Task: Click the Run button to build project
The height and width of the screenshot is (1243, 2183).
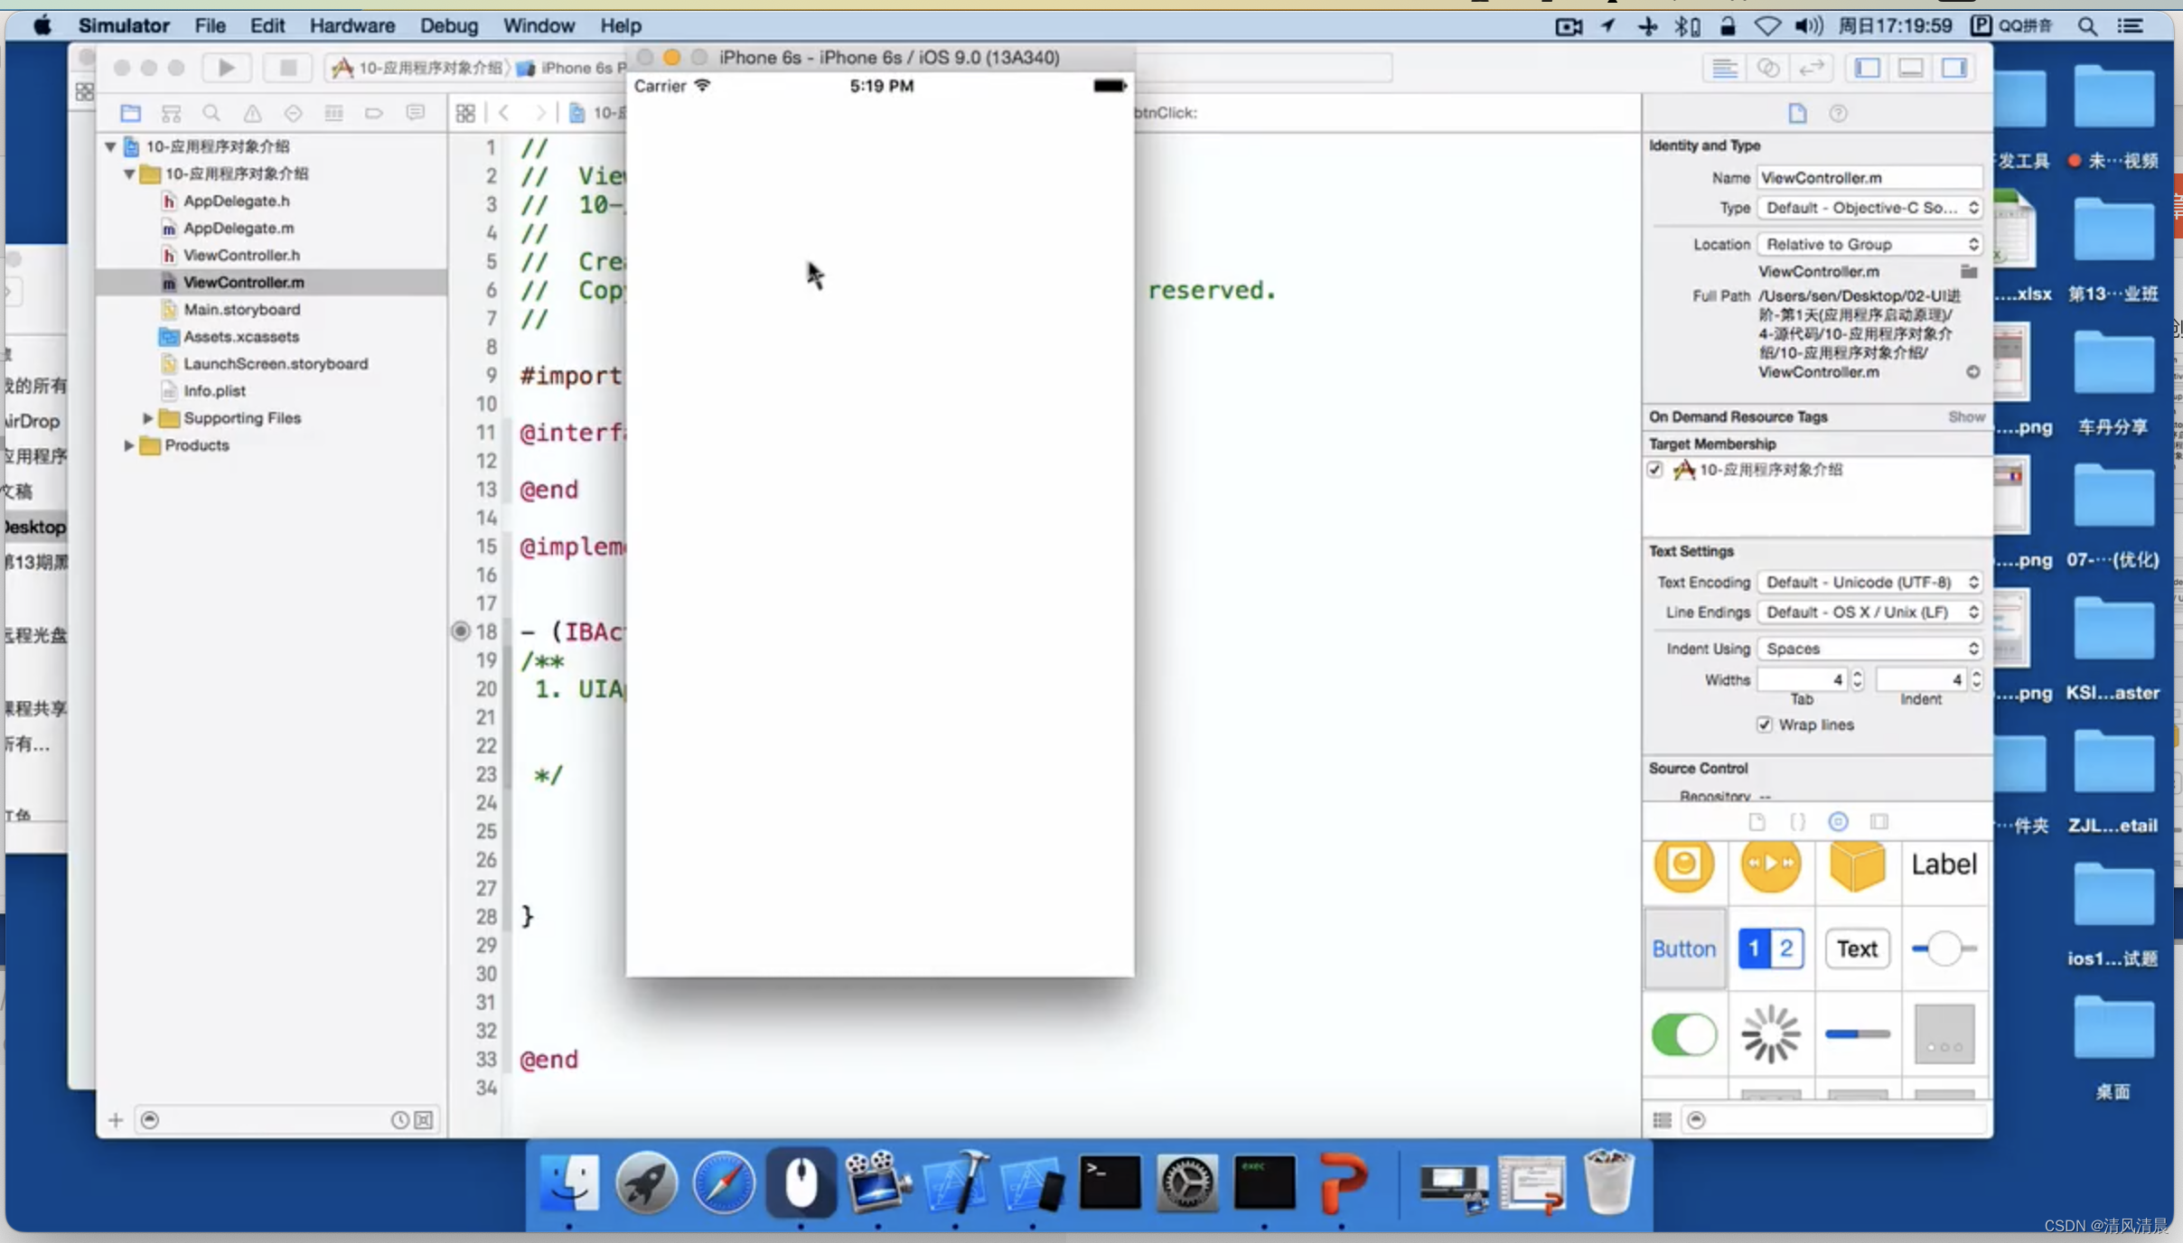Action: (x=227, y=66)
